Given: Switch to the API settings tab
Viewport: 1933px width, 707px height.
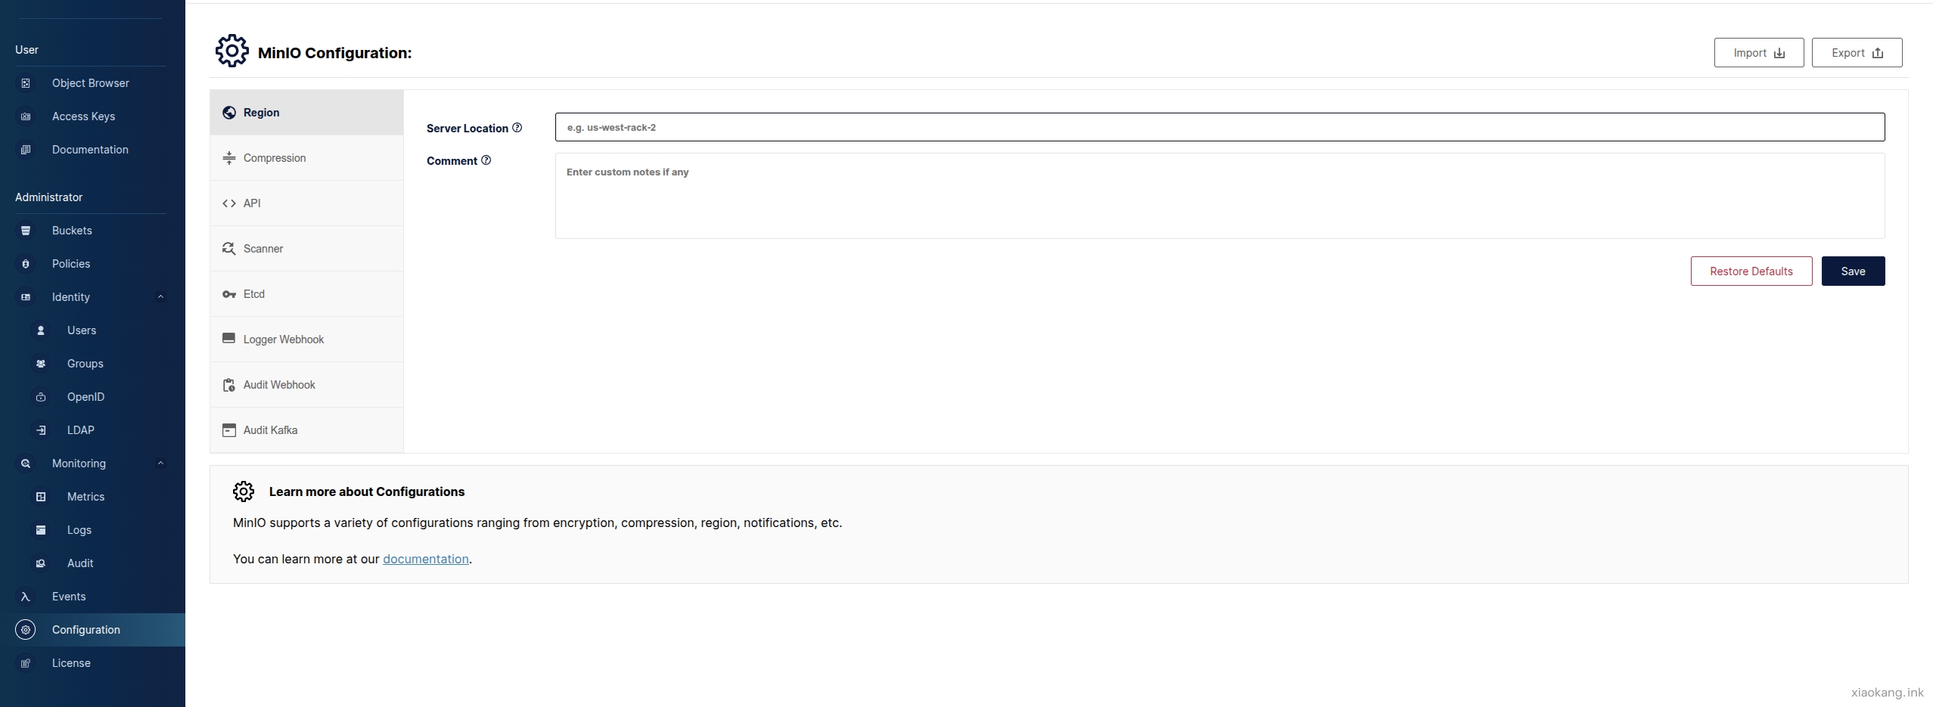Looking at the screenshot, I should click(x=306, y=203).
